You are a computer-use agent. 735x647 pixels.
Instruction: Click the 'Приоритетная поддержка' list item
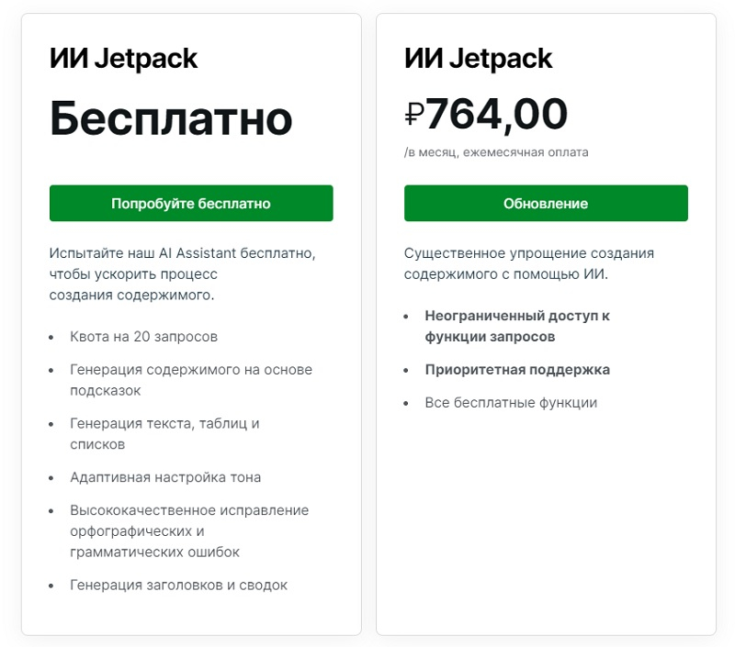pos(516,370)
